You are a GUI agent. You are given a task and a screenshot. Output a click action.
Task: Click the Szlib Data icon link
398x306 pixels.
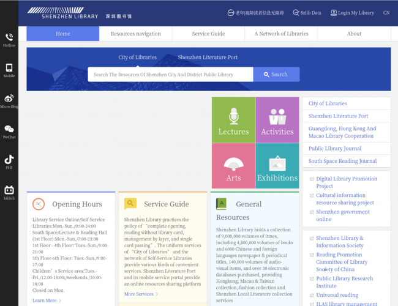click(x=306, y=13)
